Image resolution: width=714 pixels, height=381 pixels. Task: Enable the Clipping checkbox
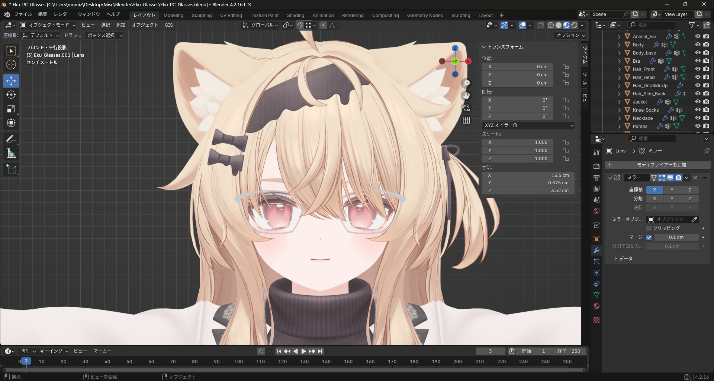(649, 228)
